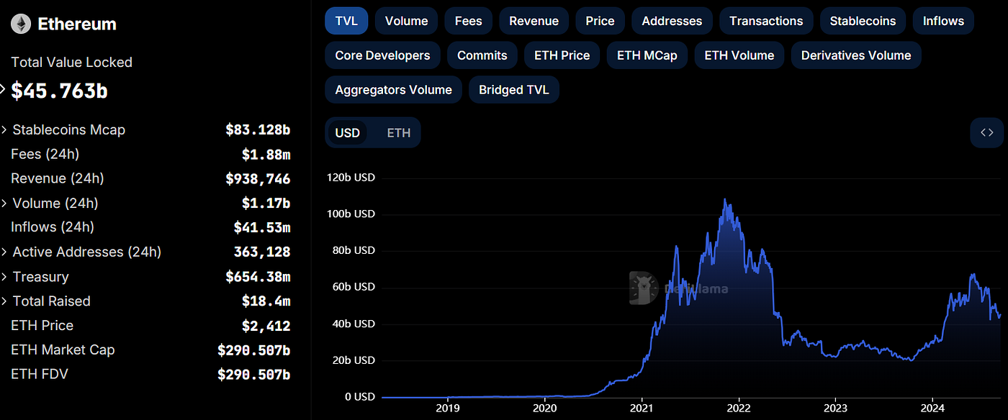Enable ETH MCap on chart
1008x420 pixels.
point(647,55)
